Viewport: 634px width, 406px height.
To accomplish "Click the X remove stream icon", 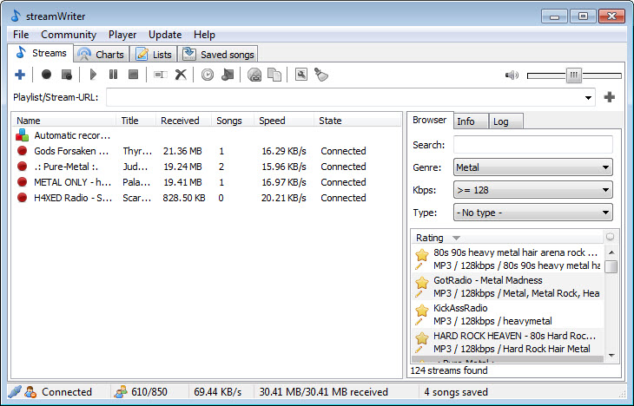I will click(x=181, y=75).
